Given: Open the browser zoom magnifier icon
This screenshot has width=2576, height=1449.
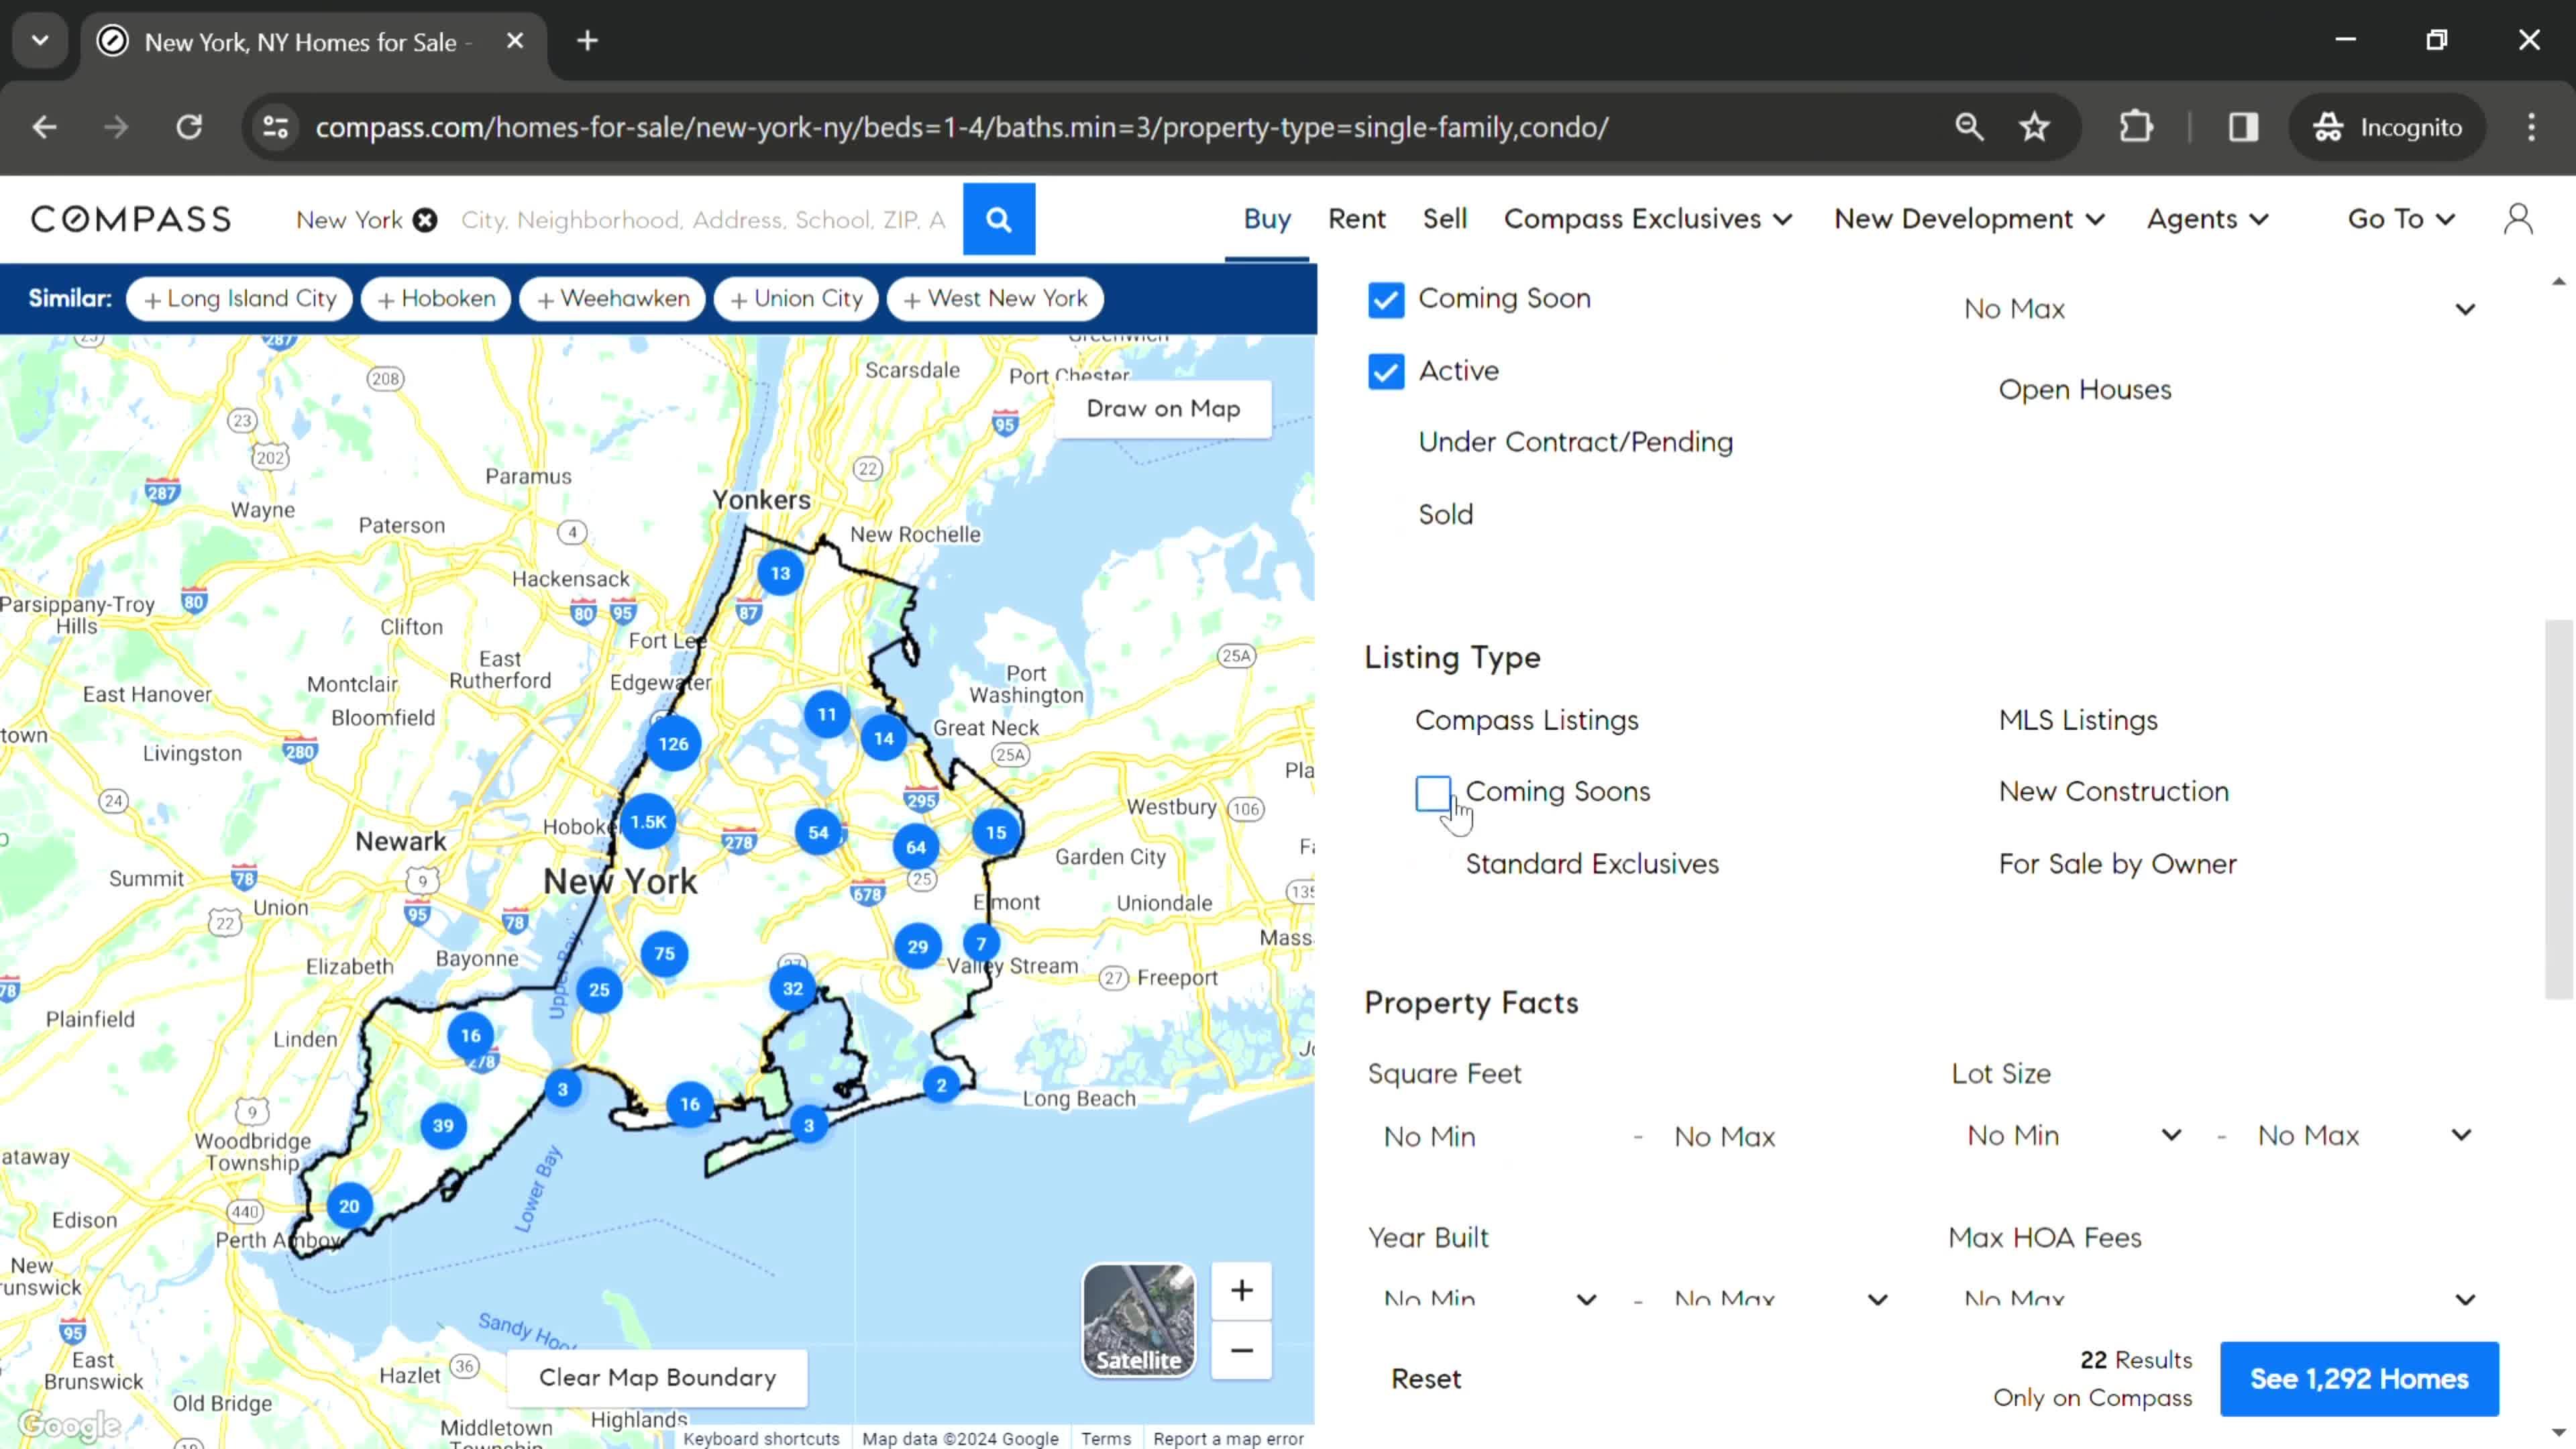Looking at the screenshot, I should coord(1969,127).
